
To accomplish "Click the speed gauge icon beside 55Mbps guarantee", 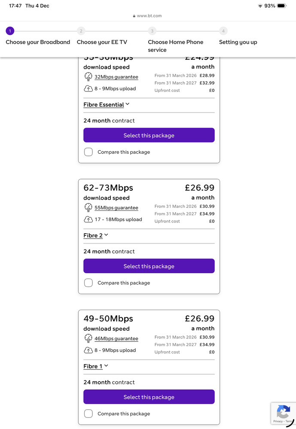I will pyautogui.click(x=88, y=207).
